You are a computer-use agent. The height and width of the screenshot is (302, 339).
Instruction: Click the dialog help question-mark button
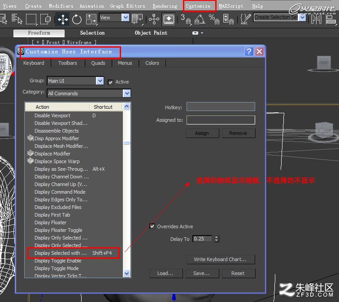249,52
